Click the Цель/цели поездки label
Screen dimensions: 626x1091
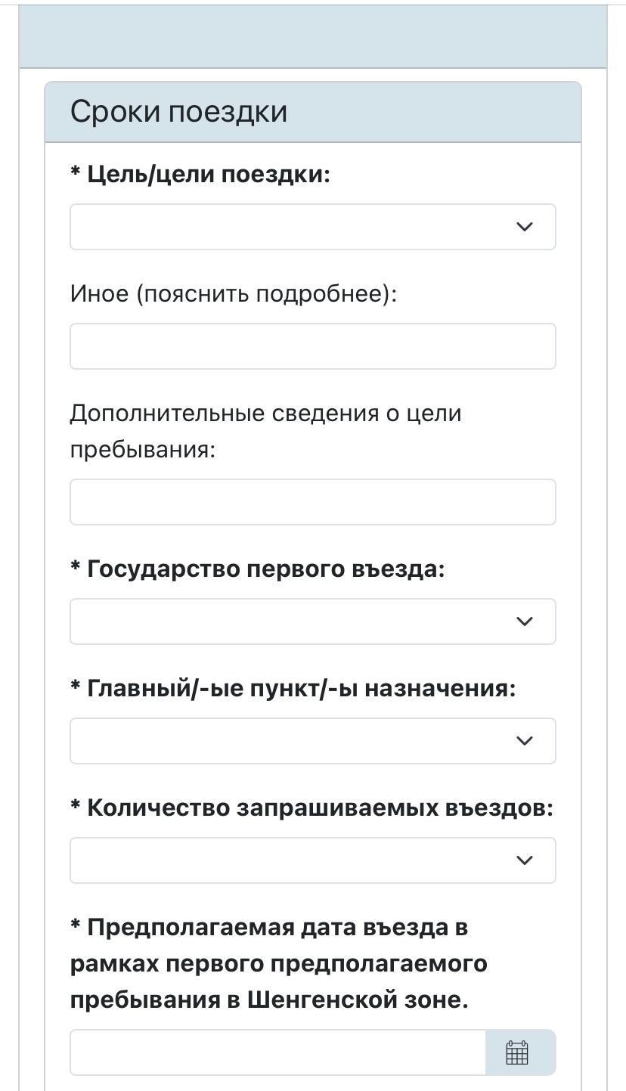pos(209,175)
